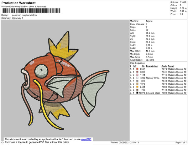Viewport: 188px width, 145px height.
Task: Click the 'Page 1 of 1' footer
Action: tap(181, 142)
